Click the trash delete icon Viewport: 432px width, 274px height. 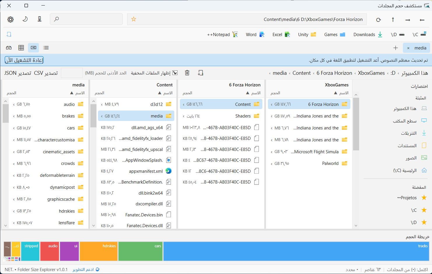tap(187, 73)
